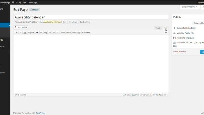This screenshot has width=204, height=115.
Task: Click the visibility eye icon in Publish box
Action: (x=174, y=33)
